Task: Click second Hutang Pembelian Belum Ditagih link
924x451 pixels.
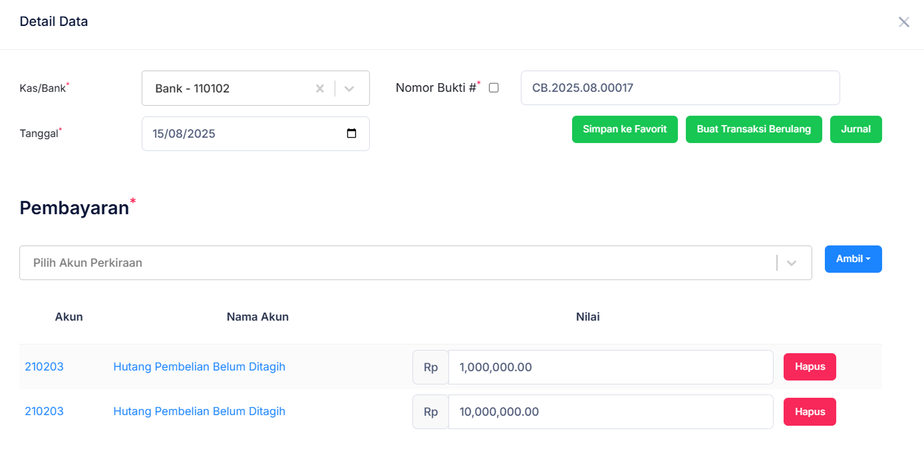Action: pos(199,411)
